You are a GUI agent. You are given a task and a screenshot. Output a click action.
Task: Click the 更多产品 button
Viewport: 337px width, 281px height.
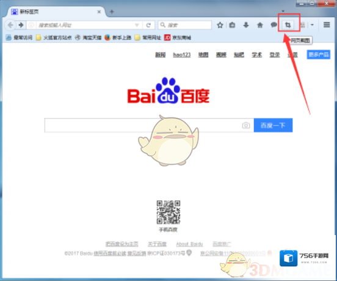coord(319,54)
